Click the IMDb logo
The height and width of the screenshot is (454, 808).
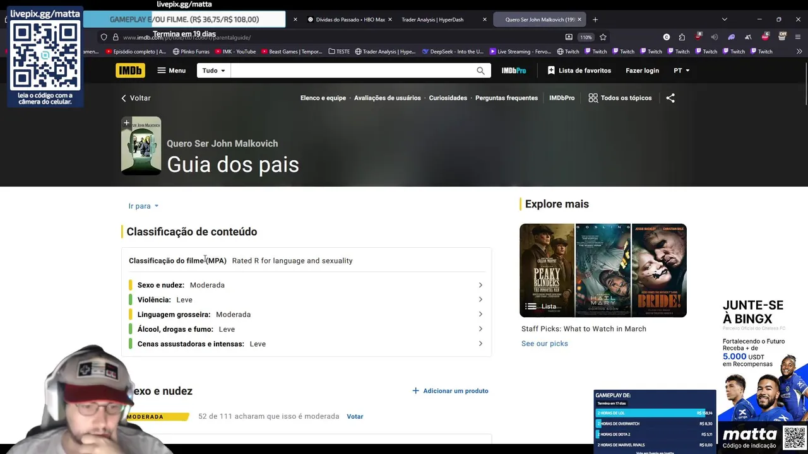point(130,71)
